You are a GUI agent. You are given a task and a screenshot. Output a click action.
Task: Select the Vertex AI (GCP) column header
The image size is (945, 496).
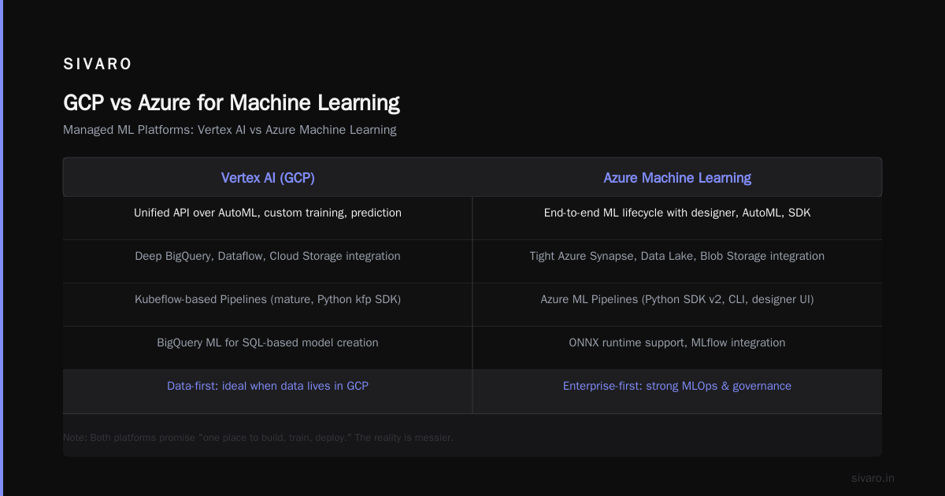pos(268,178)
